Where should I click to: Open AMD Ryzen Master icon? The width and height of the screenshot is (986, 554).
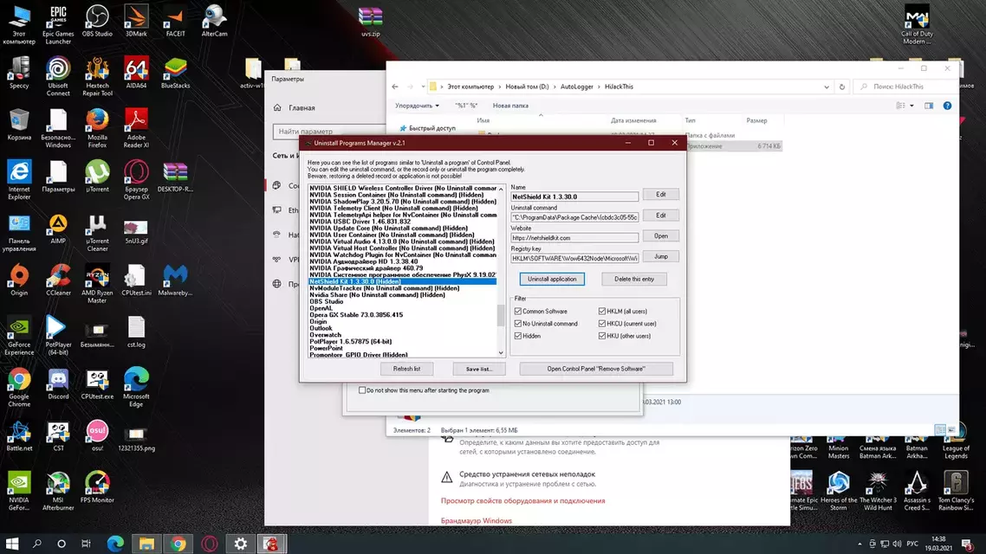tap(97, 283)
